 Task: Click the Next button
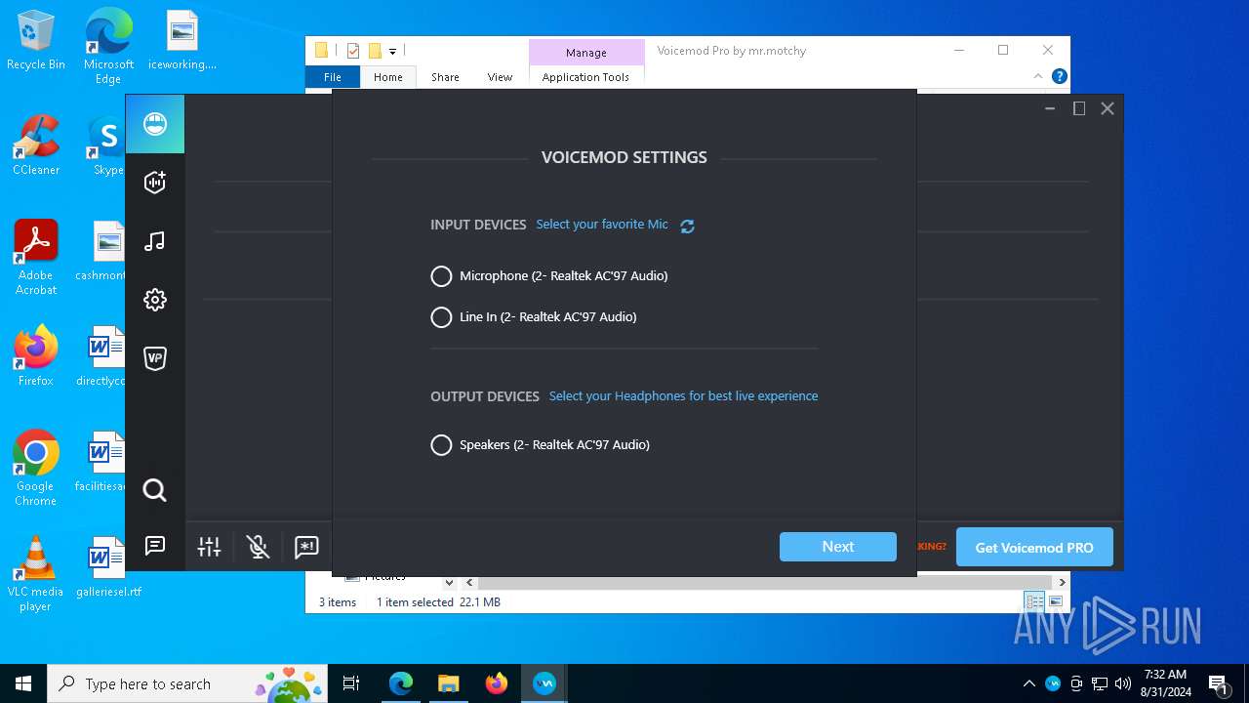coord(838,547)
